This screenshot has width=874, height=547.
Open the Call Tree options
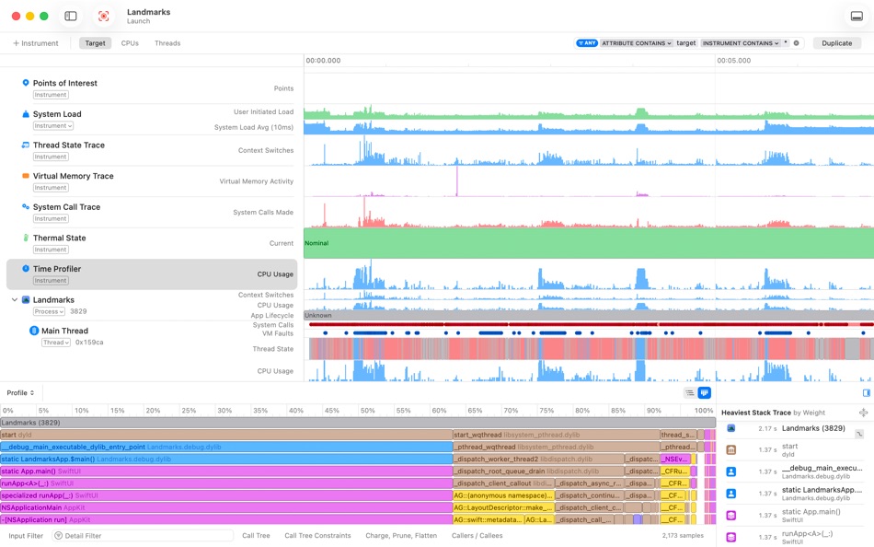pyautogui.click(x=256, y=536)
